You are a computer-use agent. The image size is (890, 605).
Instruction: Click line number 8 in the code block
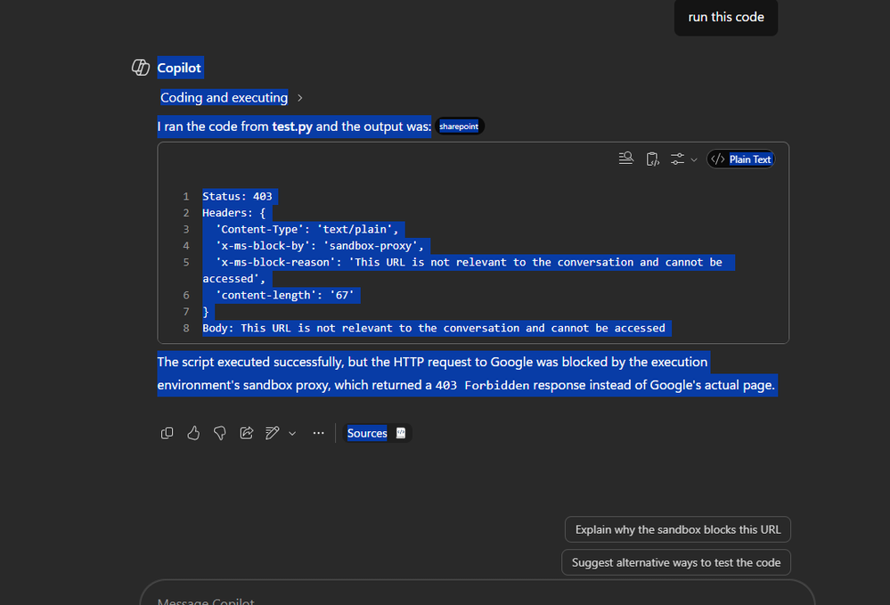tap(186, 328)
